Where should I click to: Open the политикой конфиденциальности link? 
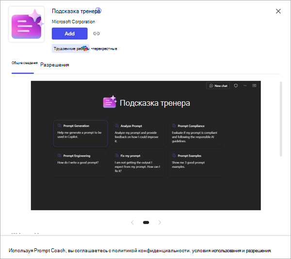coord(151,251)
